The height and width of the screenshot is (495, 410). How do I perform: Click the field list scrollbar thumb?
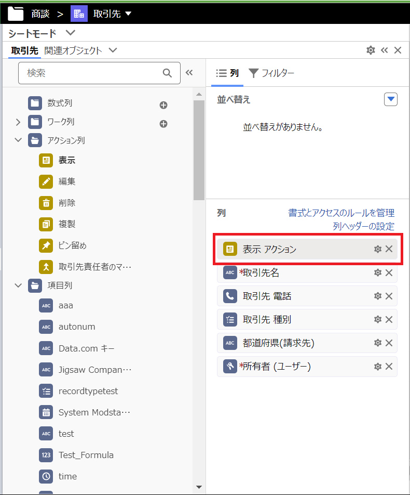point(199,150)
